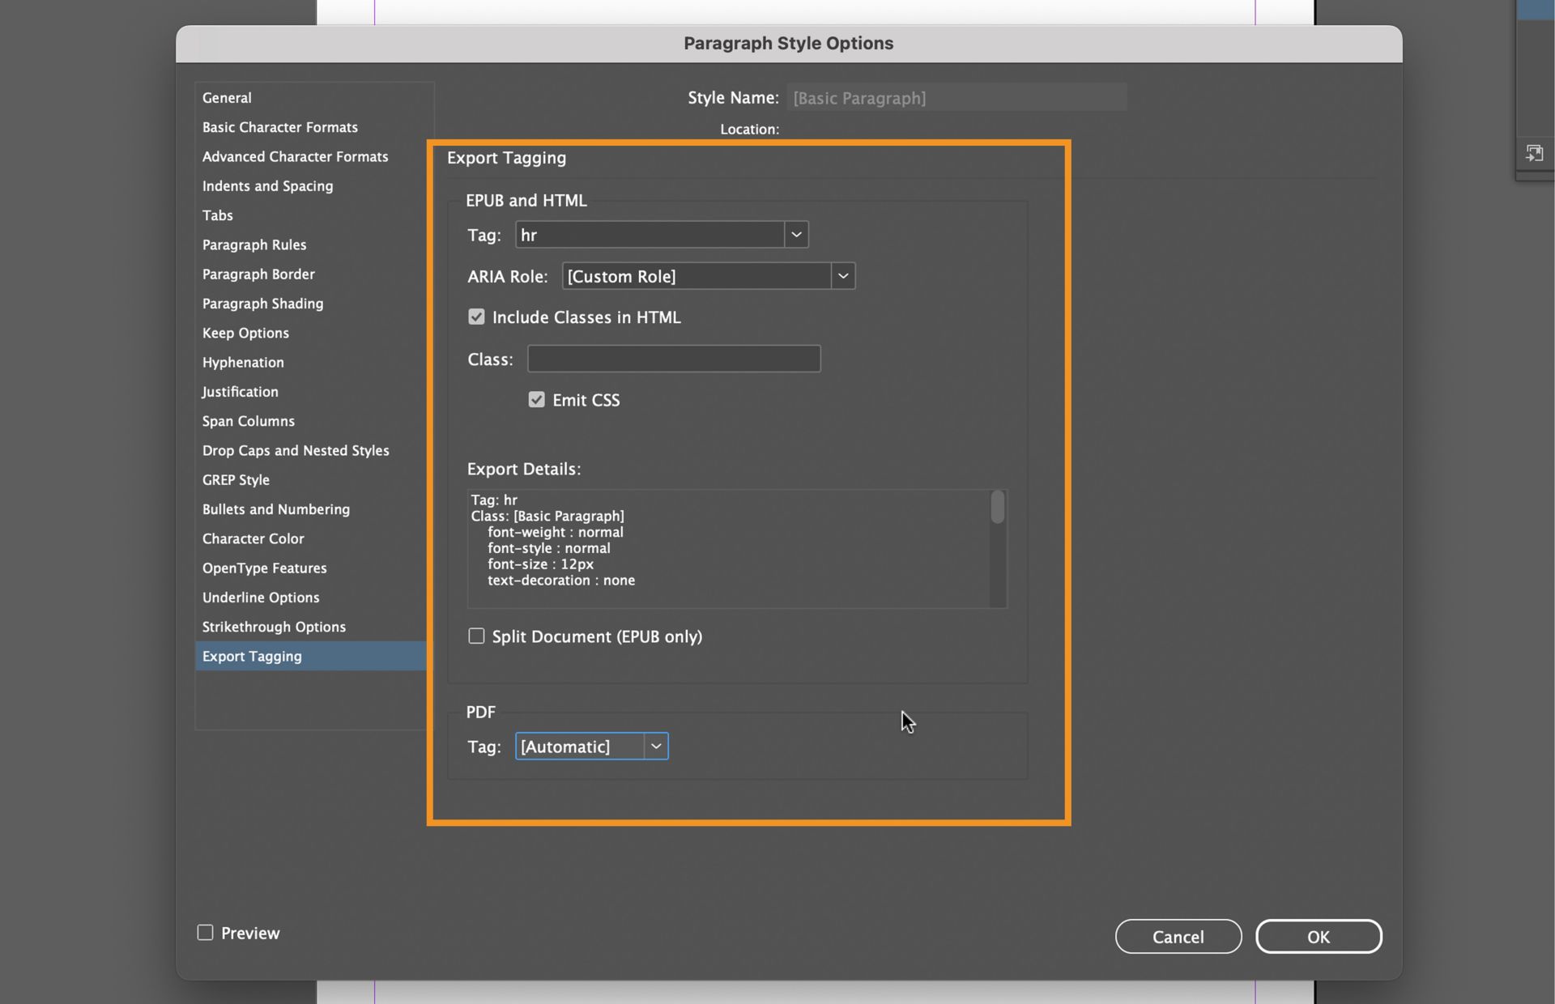1555x1004 pixels.
Task: Open Paragraph Shading options
Action: (x=262, y=304)
